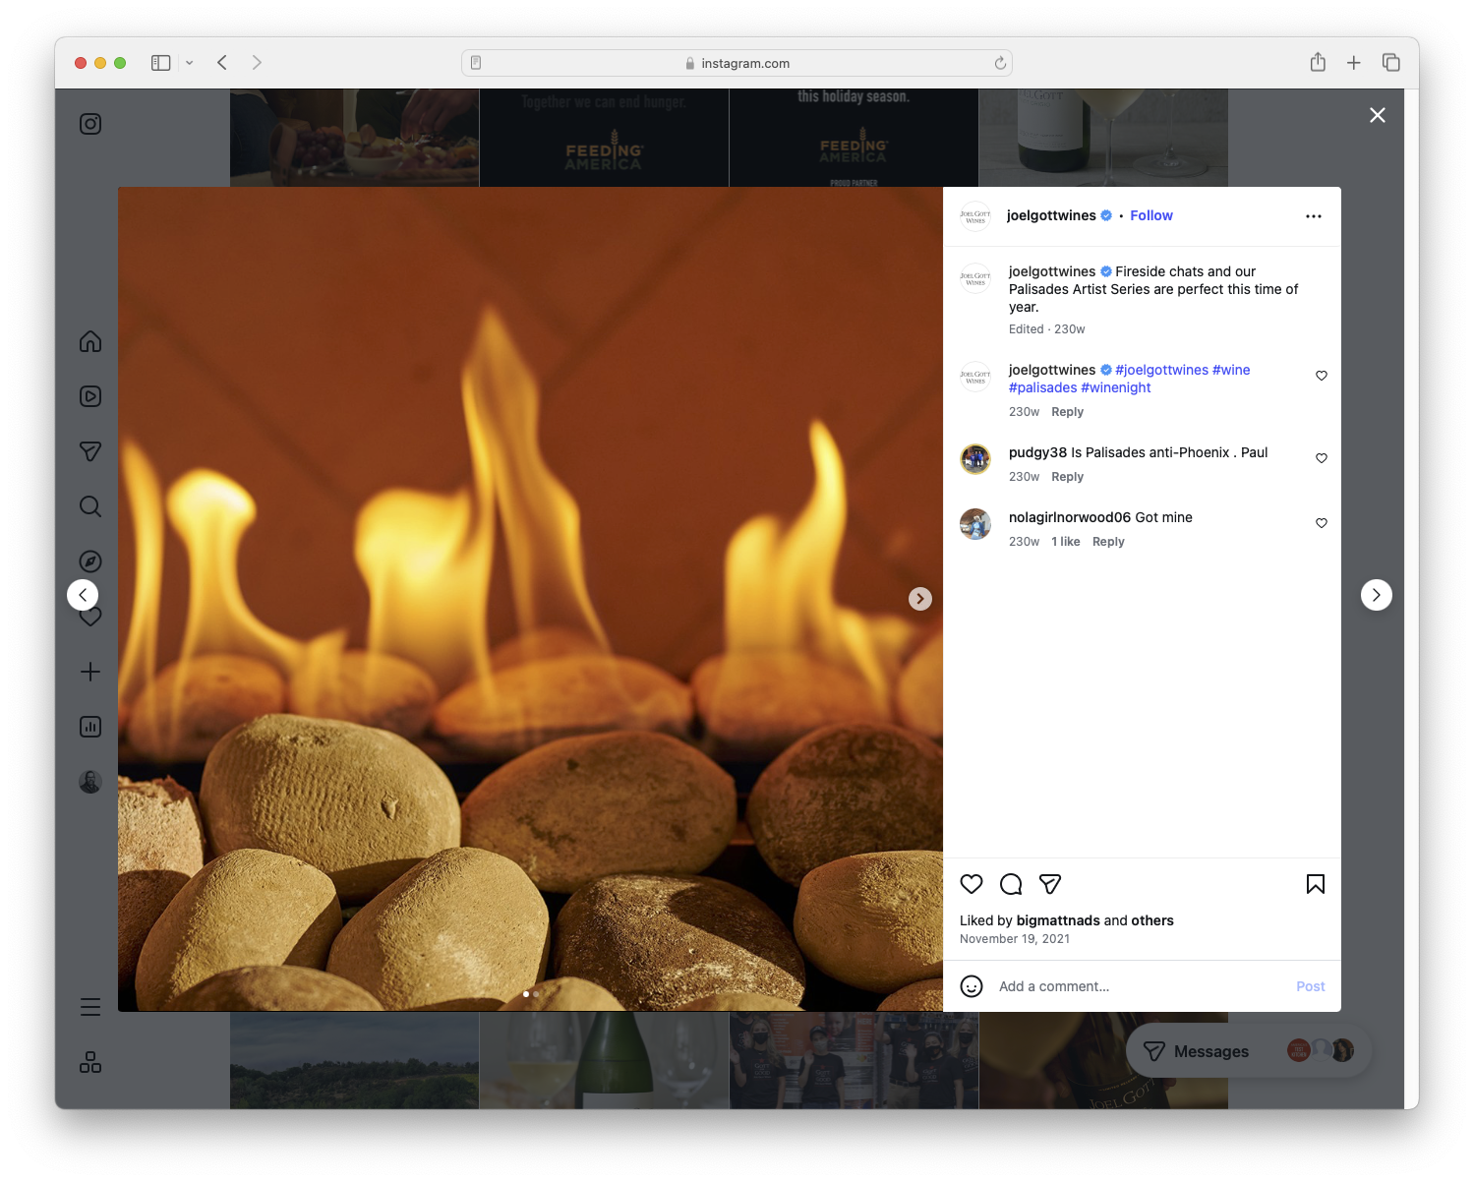The image size is (1474, 1182).
Task: Open profile avatar in sidebar
Action: click(90, 782)
